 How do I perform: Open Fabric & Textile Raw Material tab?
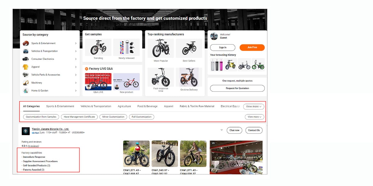(x=197, y=106)
